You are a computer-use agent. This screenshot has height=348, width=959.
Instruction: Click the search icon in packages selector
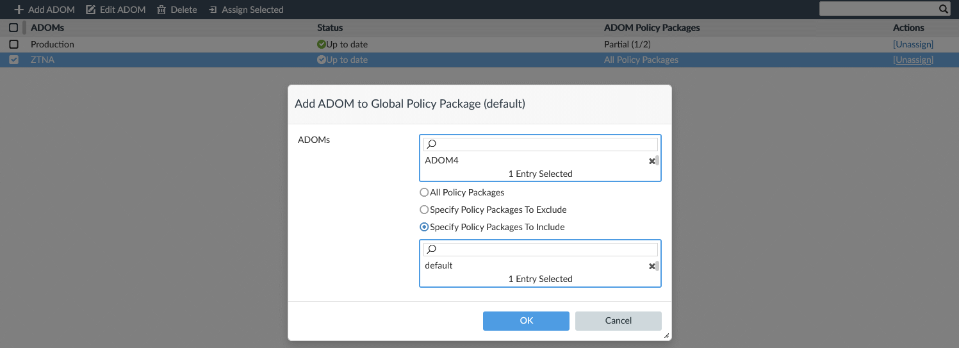432,249
